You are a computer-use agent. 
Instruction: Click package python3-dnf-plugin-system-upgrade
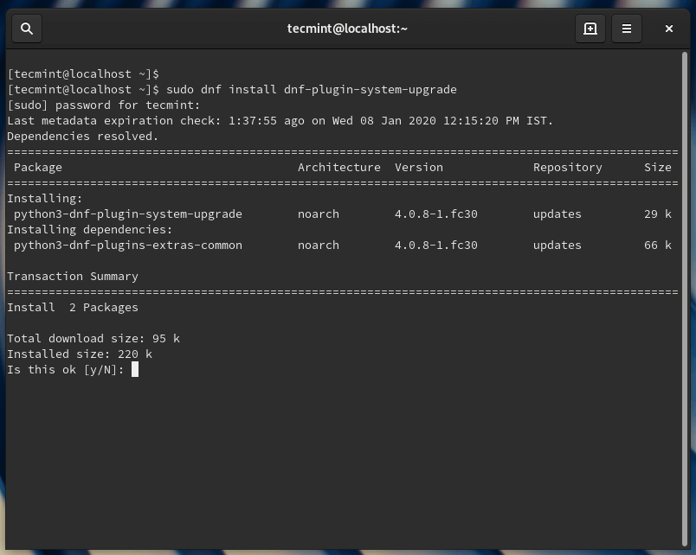pyautogui.click(x=128, y=214)
